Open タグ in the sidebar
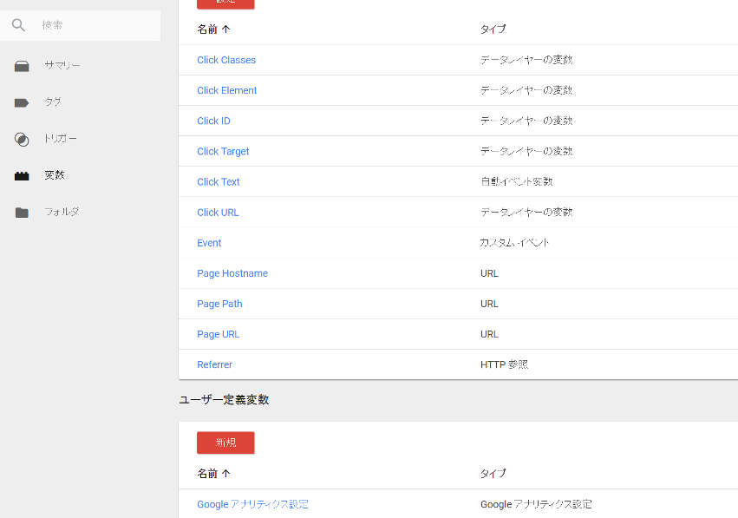The width and height of the screenshot is (738, 518). 53,102
